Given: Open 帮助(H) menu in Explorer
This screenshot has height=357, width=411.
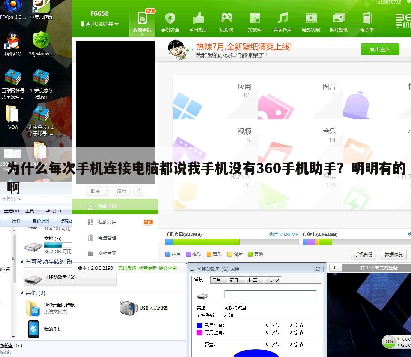Looking at the screenshot, I should pyautogui.click(x=53, y=211).
